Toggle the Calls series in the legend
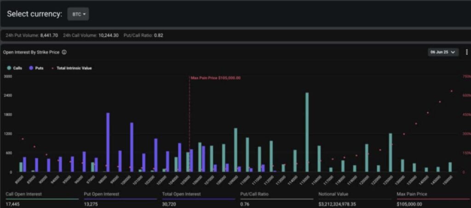The width and height of the screenshot is (471, 208). coord(15,68)
